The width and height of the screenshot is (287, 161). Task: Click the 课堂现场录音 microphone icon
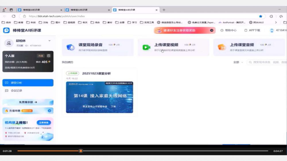(71, 47)
